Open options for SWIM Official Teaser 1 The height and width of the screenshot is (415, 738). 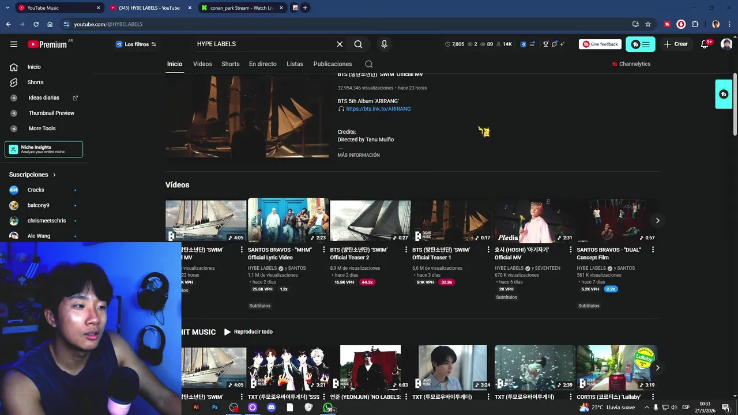pyautogui.click(x=488, y=250)
